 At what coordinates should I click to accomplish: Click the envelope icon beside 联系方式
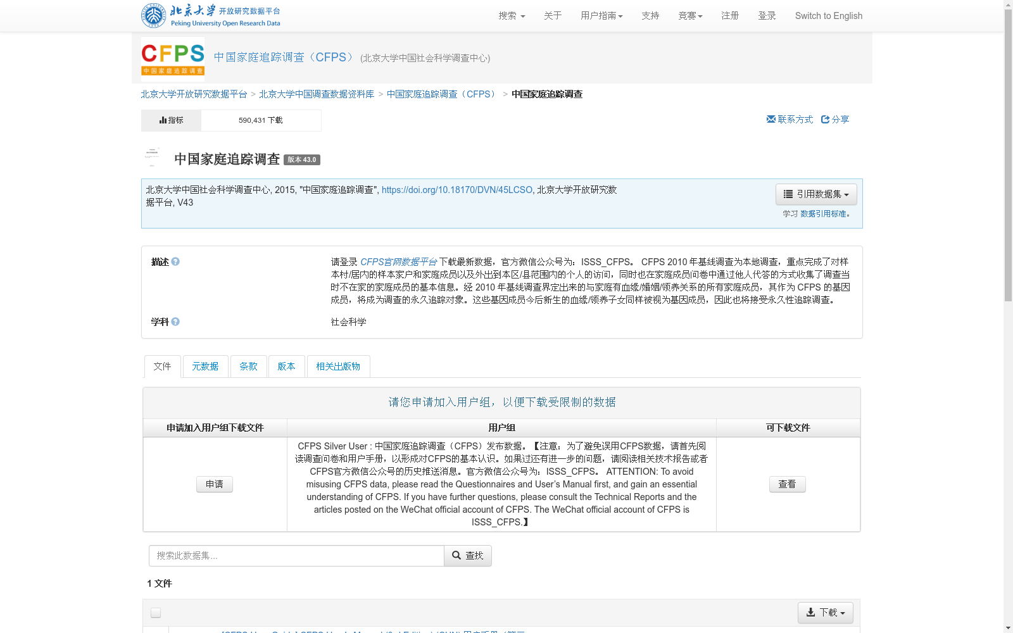pyautogui.click(x=771, y=119)
